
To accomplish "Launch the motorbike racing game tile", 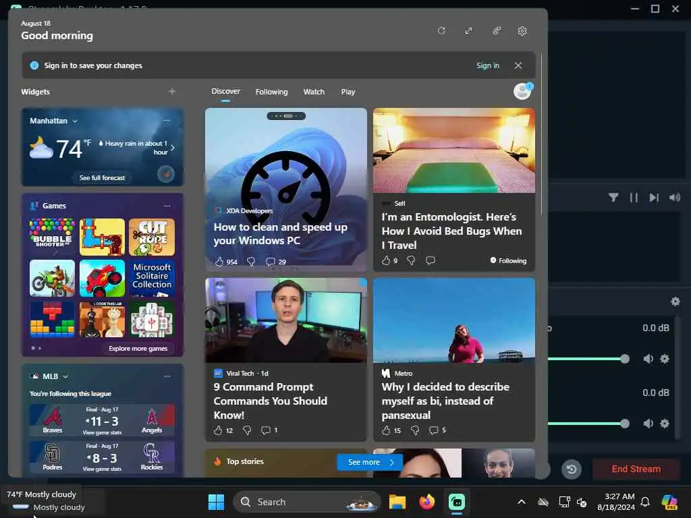I will click(x=52, y=278).
